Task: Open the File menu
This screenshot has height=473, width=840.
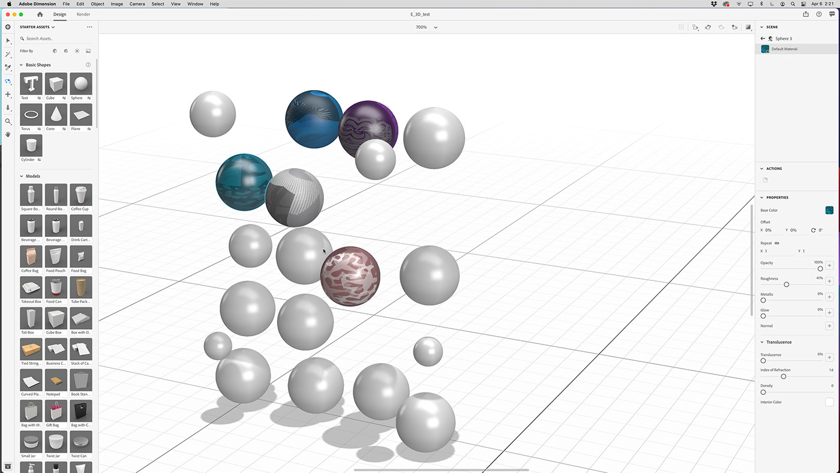Action: [x=66, y=4]
